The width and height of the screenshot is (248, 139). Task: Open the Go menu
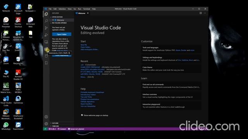pyautogui.click(x=75, y=9)
